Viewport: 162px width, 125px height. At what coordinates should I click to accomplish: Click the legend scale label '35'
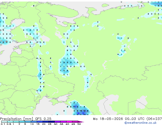(x=61, y=124)
